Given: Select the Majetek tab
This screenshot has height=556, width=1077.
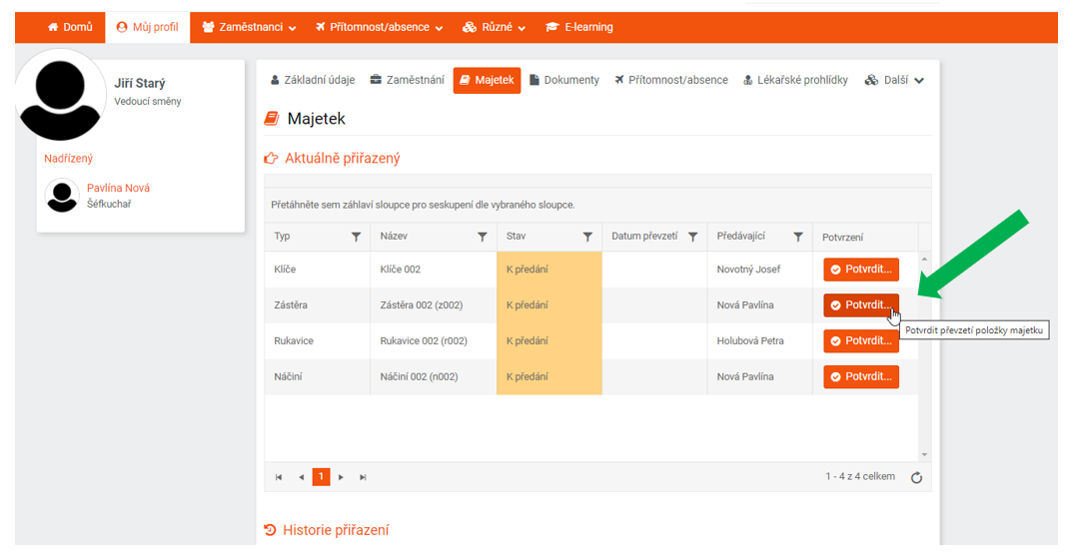Looking at the screenshot, I should point(487,80).
